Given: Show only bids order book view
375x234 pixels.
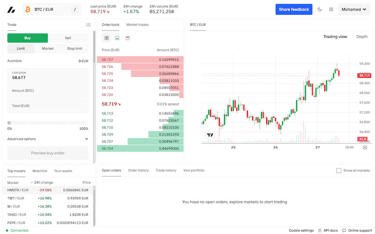Looking at the screenshot, I should point(117,38).
